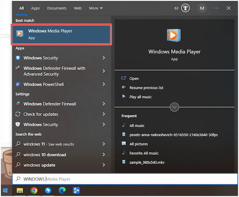Open All music from Frequent list

pos(137,126)
